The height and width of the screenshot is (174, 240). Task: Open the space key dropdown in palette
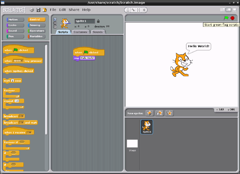point(18,61)
